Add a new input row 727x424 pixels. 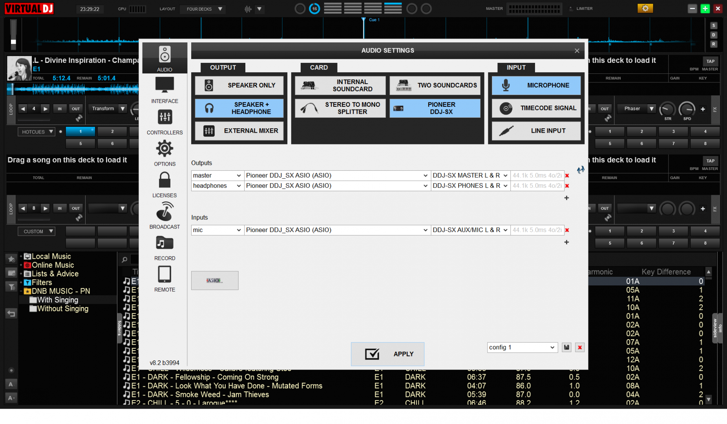click(x=566, y=242)
